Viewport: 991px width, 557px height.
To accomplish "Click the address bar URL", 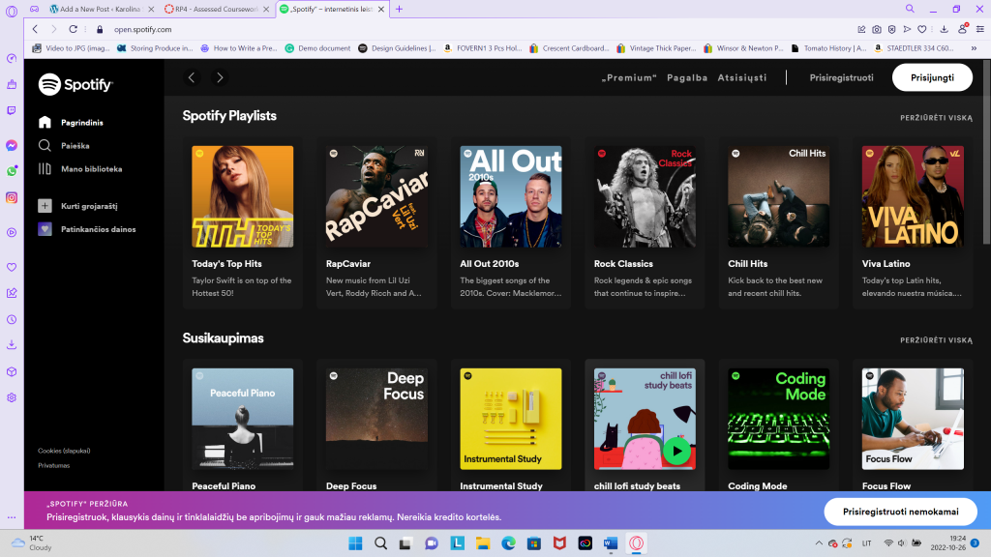I will click(143, 29).
